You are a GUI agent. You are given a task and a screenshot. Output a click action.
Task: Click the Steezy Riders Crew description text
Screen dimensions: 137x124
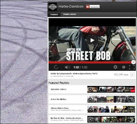pyautogui.click(x=67, y=110)
